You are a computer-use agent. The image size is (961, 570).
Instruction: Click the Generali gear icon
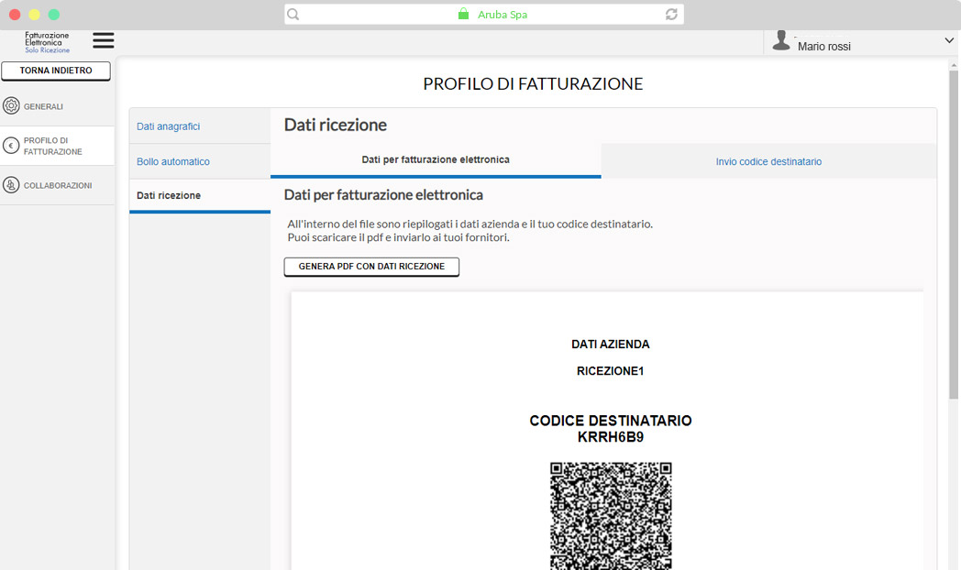point(11,106)
